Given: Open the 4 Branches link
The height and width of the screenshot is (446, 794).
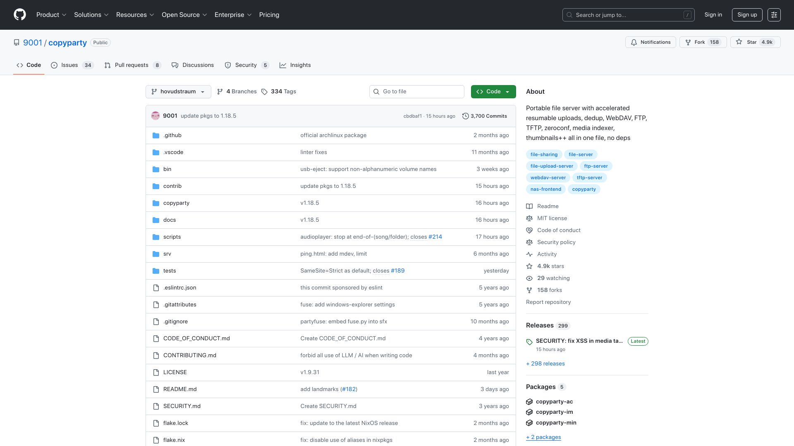Looking at the screenshot, I should point(237,92).
